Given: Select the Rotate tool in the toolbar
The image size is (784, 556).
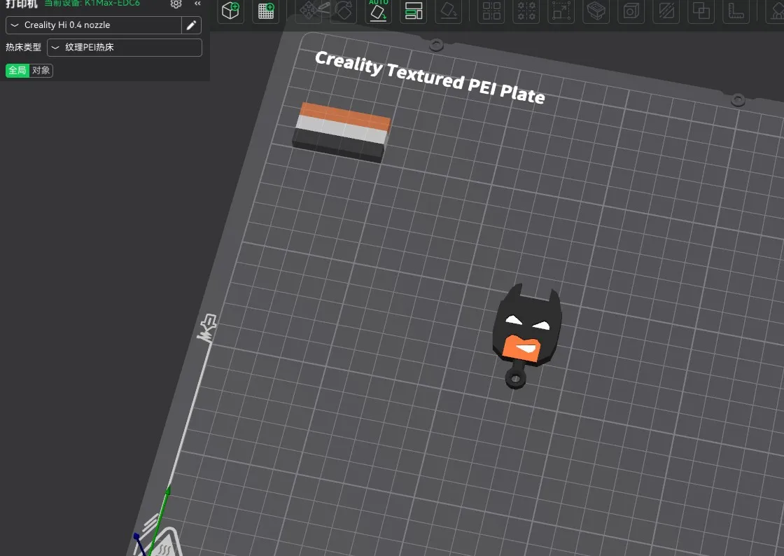Looking at the screenshot, I should tap(344, 11).
